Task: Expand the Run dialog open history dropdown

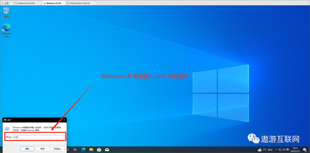Action: tap(63, 137)
